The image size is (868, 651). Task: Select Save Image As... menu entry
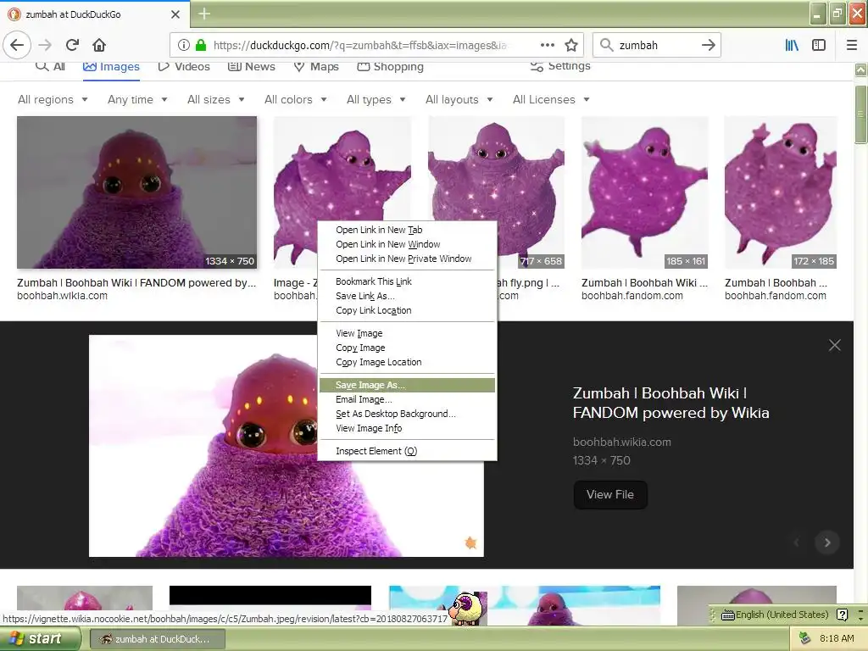(x=408, y=385)
